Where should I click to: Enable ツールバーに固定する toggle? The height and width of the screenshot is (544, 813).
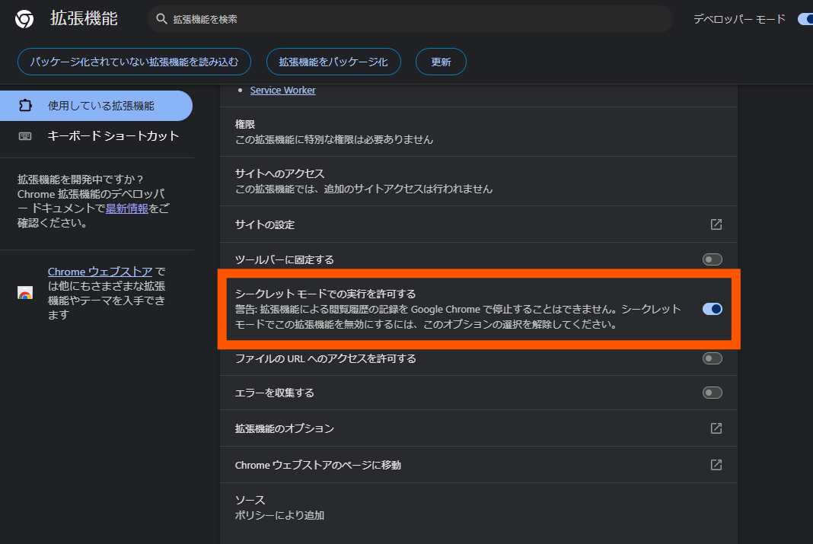pyautogui.click(x=712, y=259)
